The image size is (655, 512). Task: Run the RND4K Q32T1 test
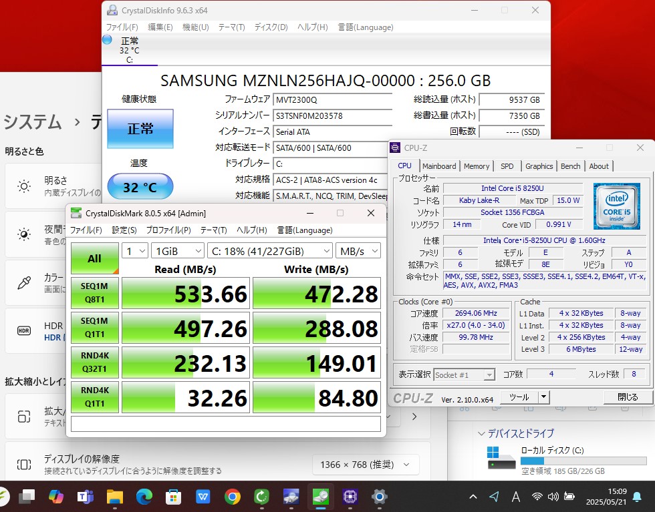point(94,362)
